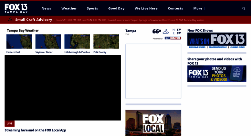Click the FOX Weather logo
Image resolution: width=251 pixels, height=136 pixels.
click(173, 38)
